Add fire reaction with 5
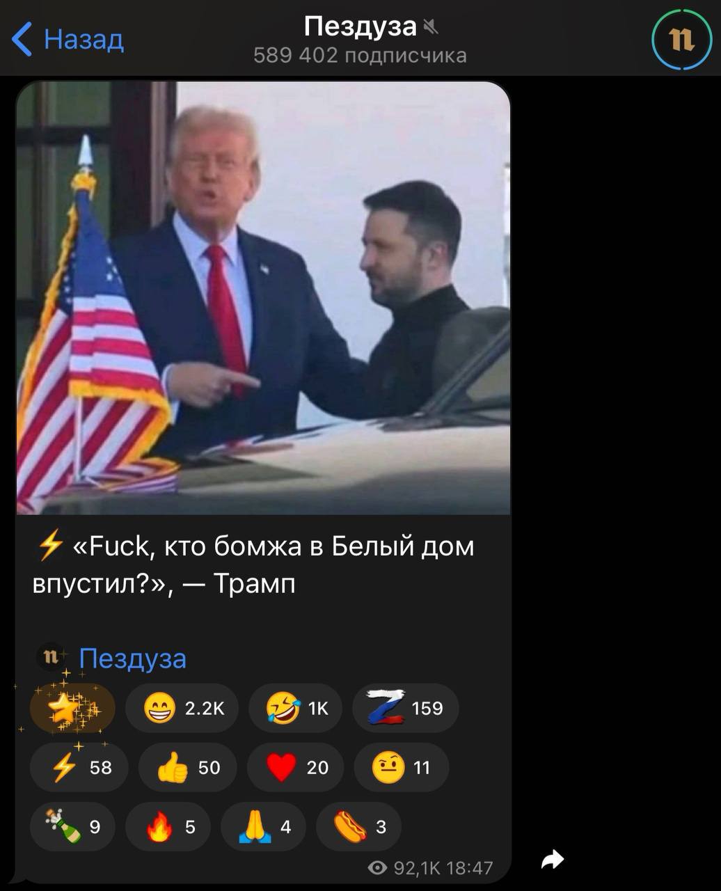This screenshot has height=891, width=721. tap(168, 826)
